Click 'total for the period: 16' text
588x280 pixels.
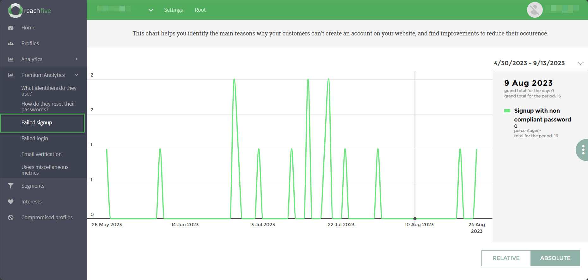click(536, 136)
